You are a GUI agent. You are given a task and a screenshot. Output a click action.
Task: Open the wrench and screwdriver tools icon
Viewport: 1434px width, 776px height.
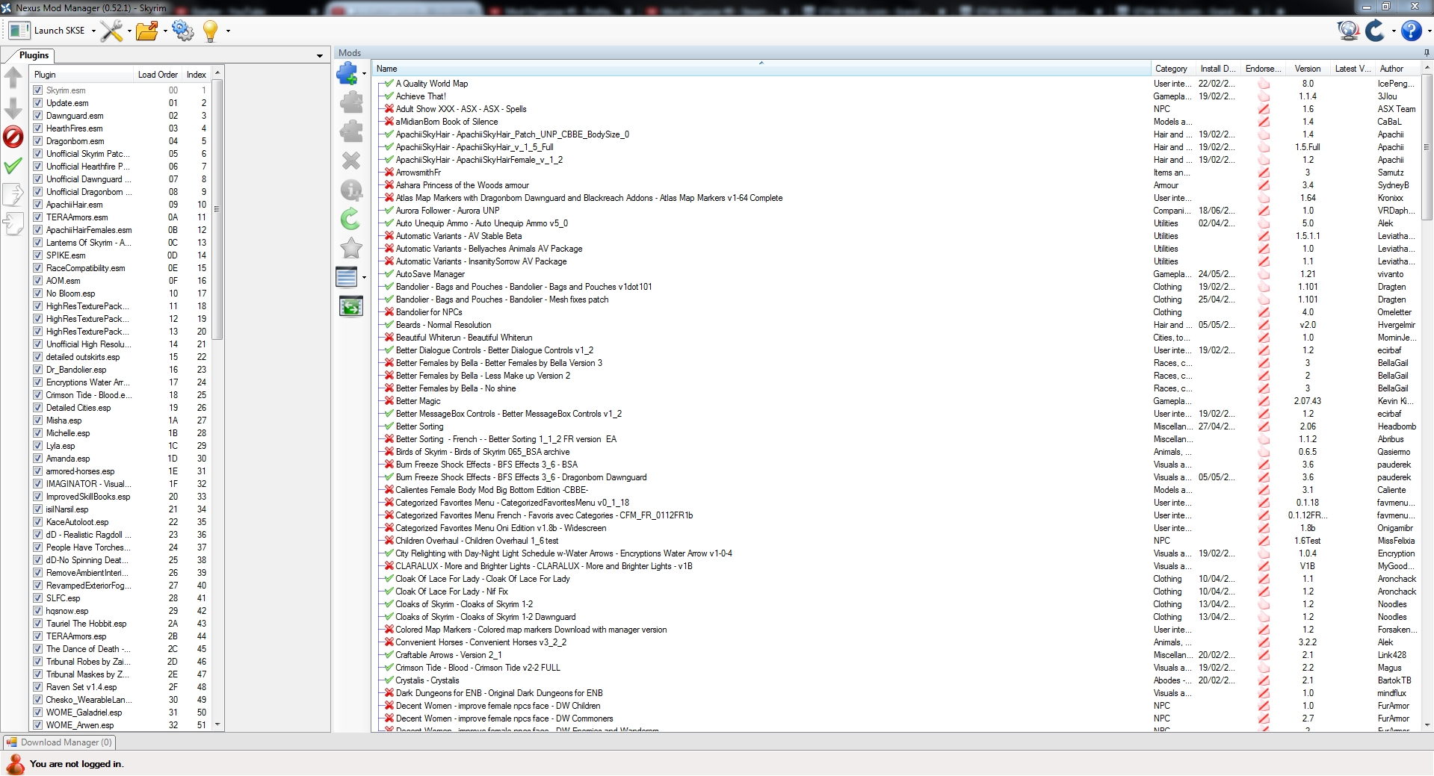point(111,31)
